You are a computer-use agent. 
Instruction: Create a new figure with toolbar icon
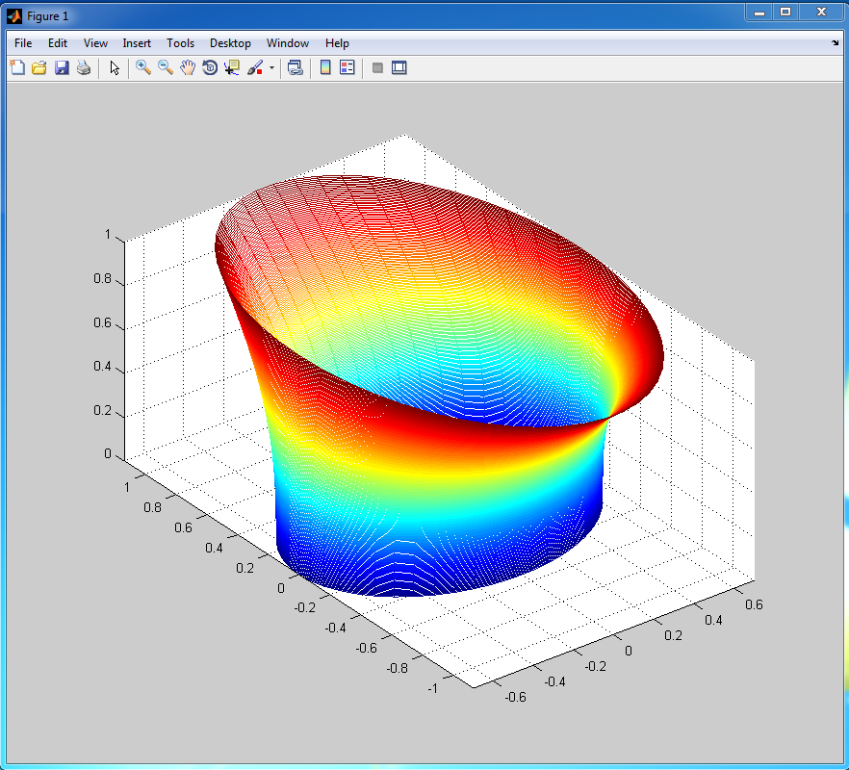17,67
